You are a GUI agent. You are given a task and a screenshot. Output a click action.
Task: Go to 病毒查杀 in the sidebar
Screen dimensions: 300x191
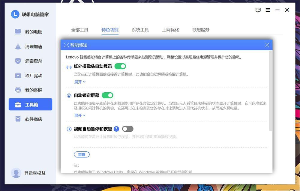pyautogui.click(x=30, y=61)
